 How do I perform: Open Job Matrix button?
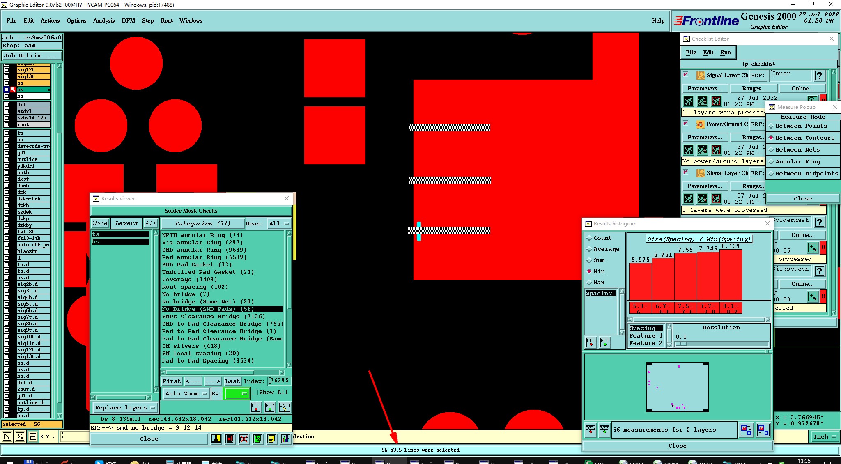32,55
